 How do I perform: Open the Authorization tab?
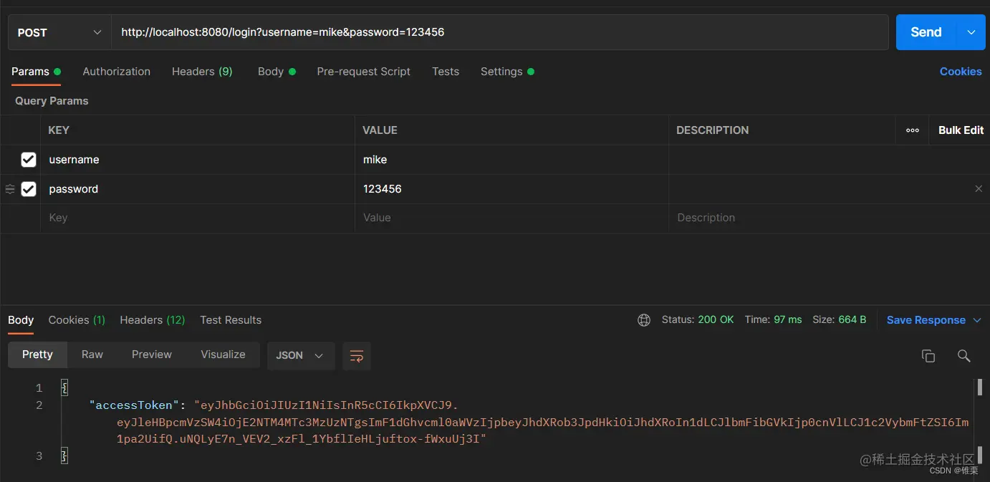click(117, 72)
